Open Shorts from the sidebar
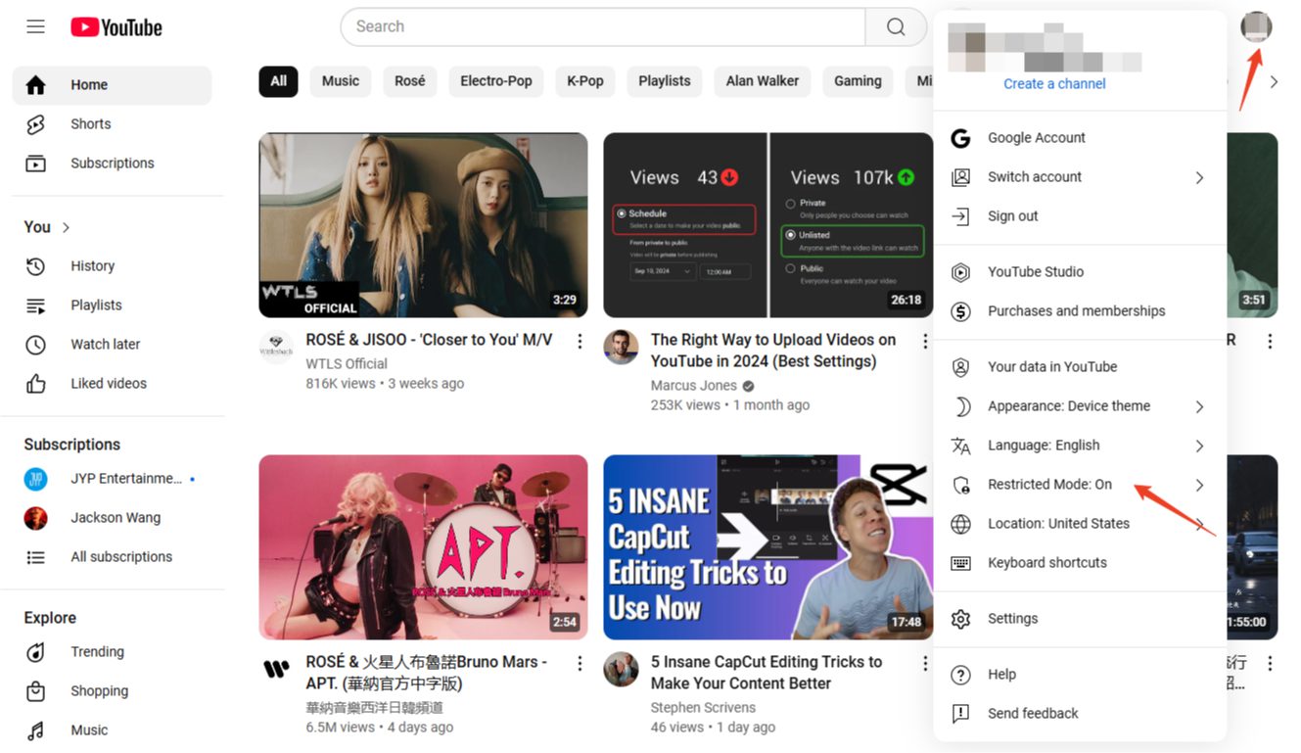Screen dimensions: 1301x753 point(112,124)
